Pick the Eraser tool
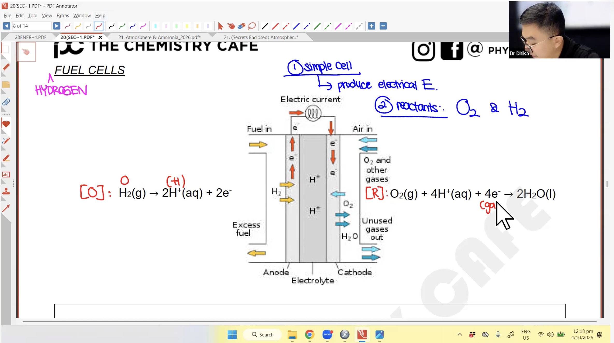 [x=241, y=26]
